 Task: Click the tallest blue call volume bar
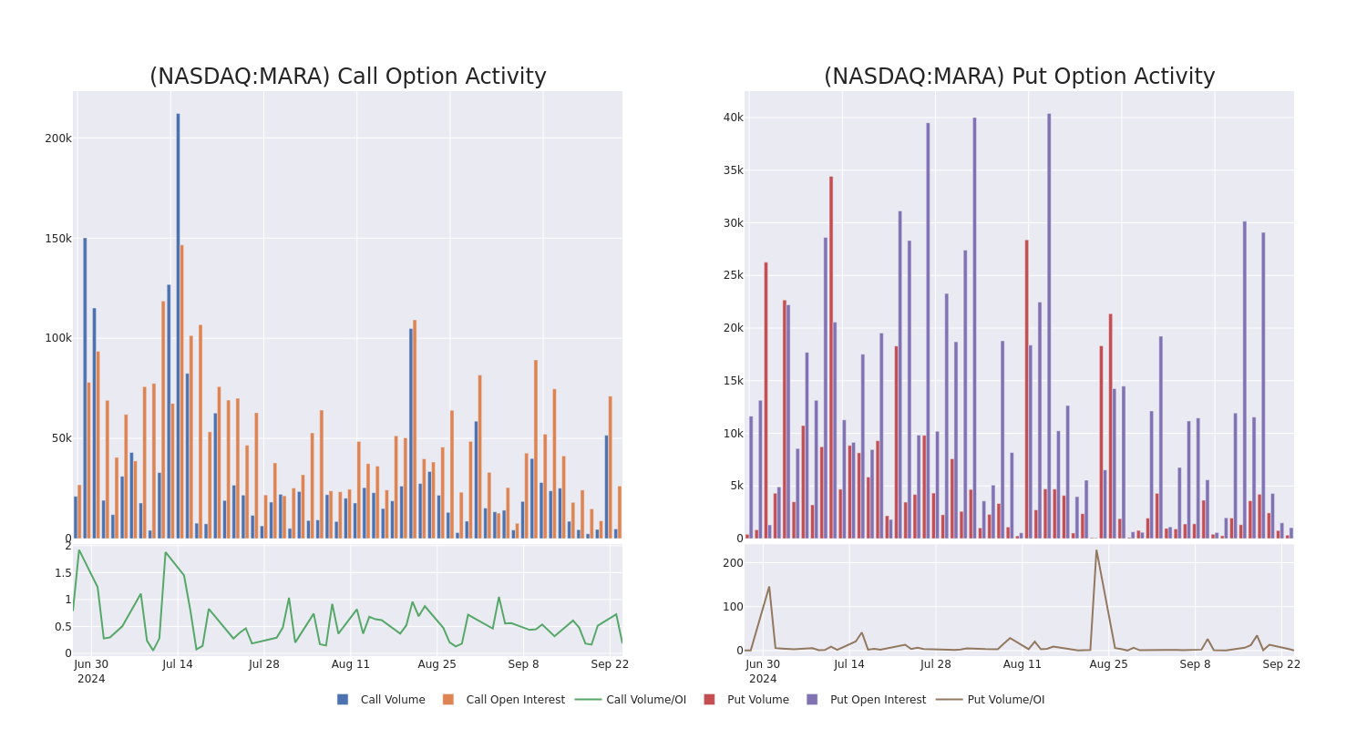[179, 325]
